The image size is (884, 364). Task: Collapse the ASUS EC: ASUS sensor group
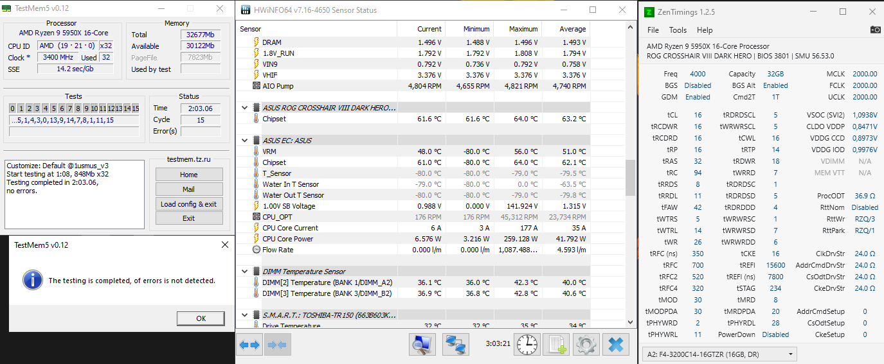(244, 141)
